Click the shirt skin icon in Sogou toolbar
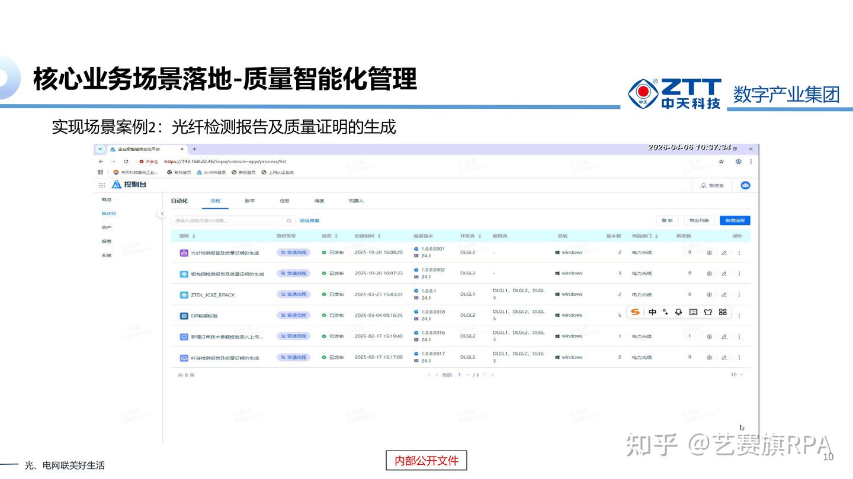 pos(708,312)
